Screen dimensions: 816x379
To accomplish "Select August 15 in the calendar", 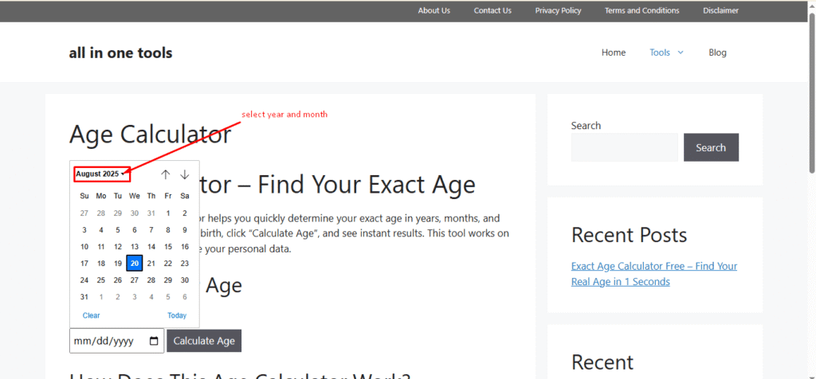I will click(167, 247).
